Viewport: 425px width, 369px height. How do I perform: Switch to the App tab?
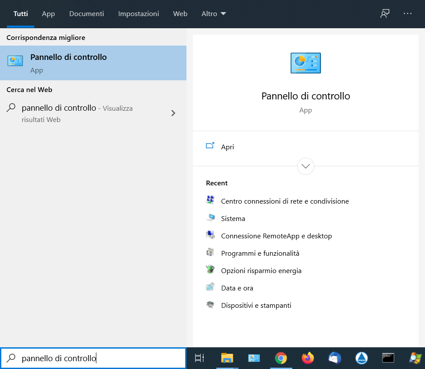(x=48, y=13)
